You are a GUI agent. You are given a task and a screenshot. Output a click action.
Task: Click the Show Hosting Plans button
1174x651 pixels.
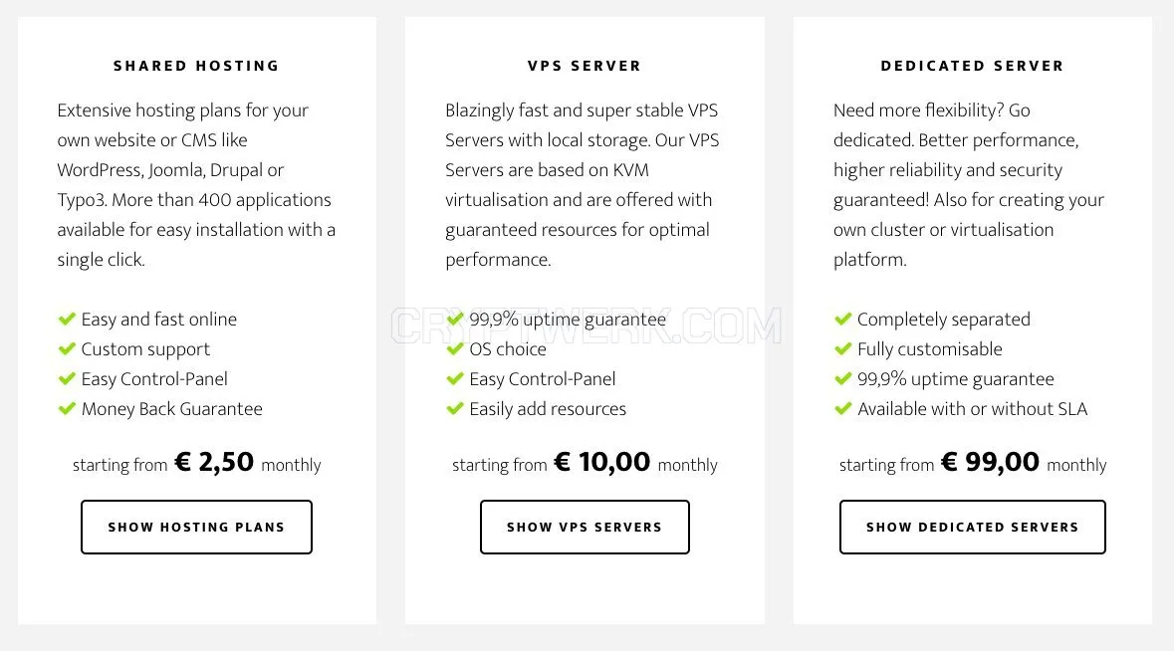coord(196,527)
